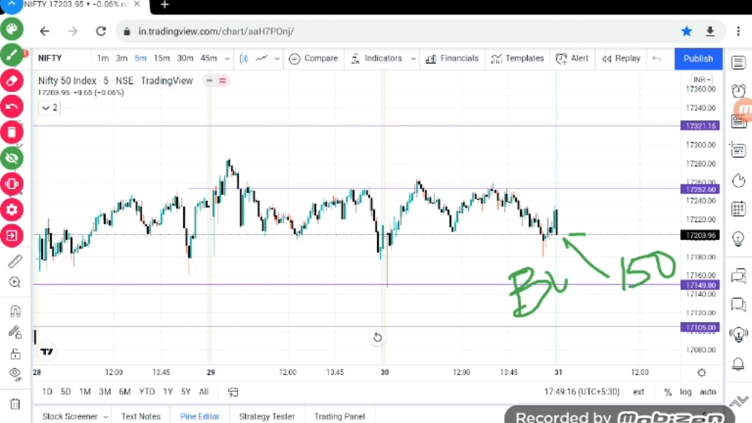Open Financials

(452, 58)
